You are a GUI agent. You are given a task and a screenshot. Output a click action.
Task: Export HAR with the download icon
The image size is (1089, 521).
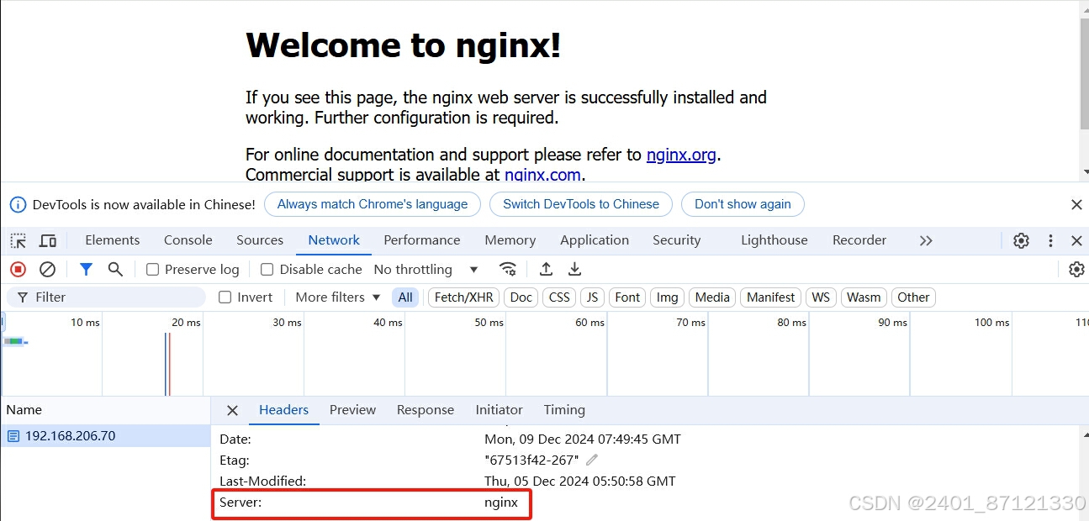pos(575,270)
